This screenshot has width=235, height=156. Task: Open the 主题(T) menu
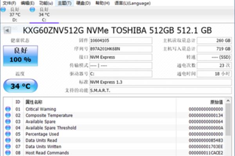coord(65,3)
